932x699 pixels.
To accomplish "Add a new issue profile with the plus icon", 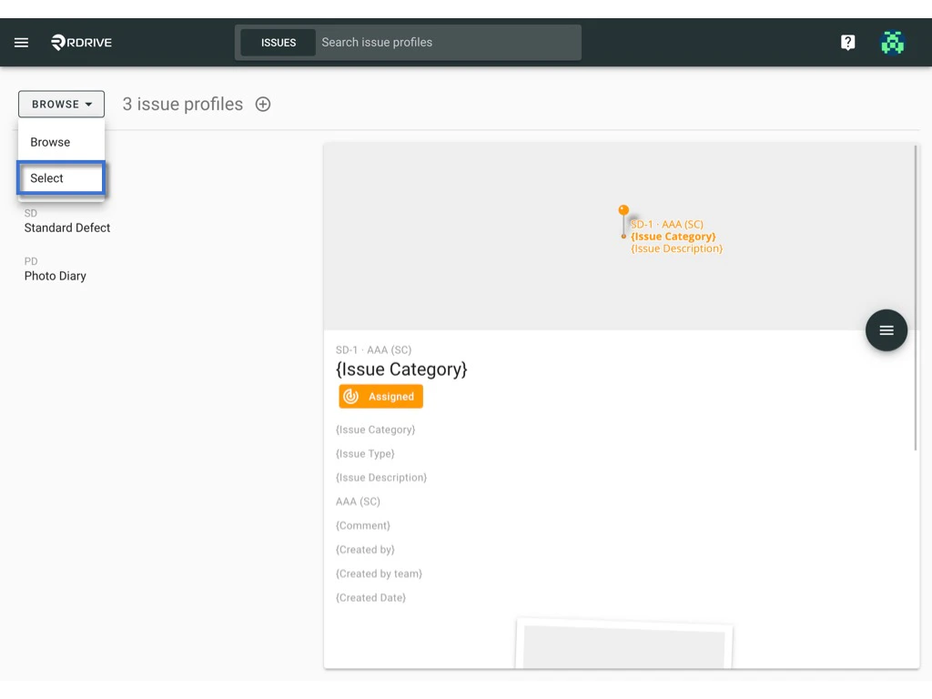I will coord(262,104).
